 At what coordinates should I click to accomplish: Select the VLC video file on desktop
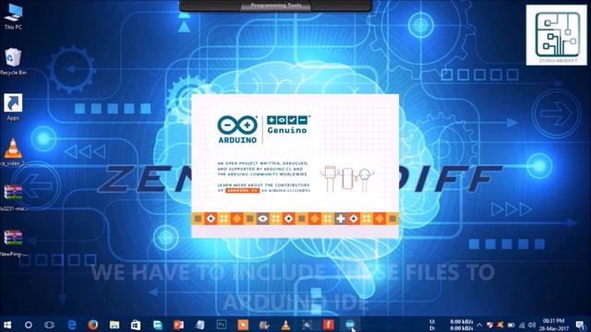pos(13,152)
